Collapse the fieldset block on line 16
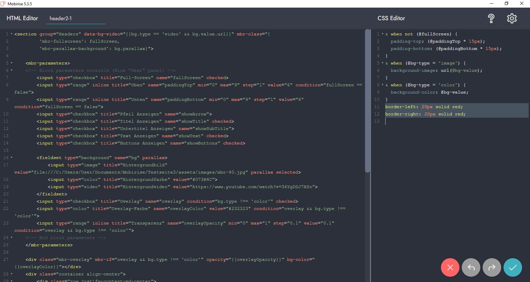 12,158
